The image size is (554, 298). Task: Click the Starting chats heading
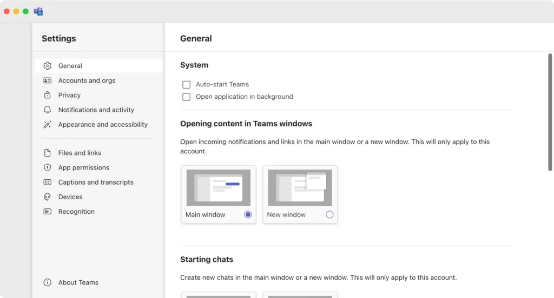pos(207,259)
